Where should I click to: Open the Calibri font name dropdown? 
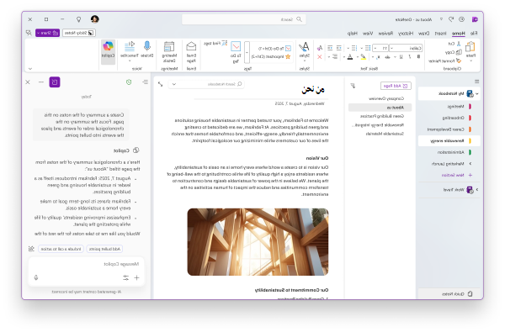tap(391, 48)
